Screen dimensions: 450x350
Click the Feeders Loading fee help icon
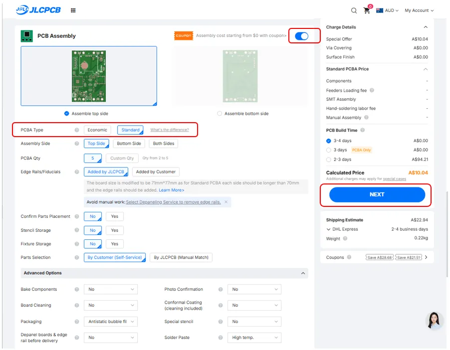(372, 90)
